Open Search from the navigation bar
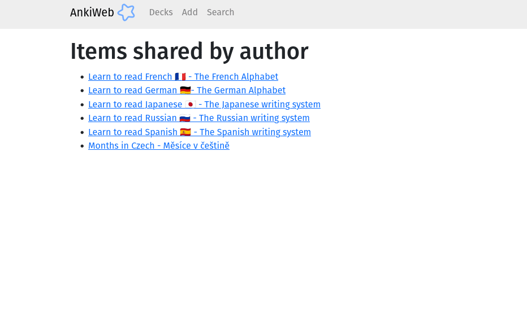The height and width of the screenshot is (311, 527). click(x=220, y=12)
